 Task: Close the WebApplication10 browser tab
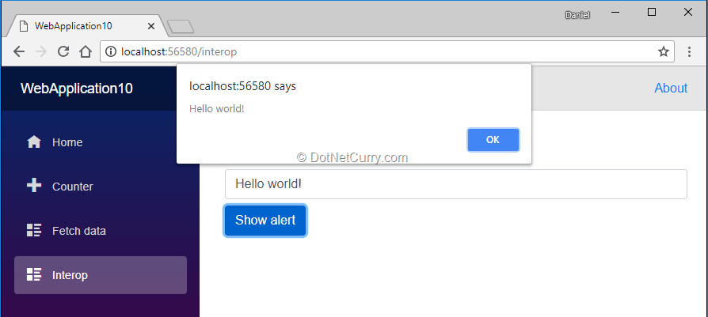[150, 26]
